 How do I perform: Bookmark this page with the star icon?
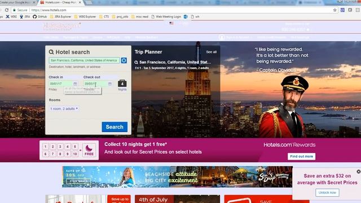334,10
